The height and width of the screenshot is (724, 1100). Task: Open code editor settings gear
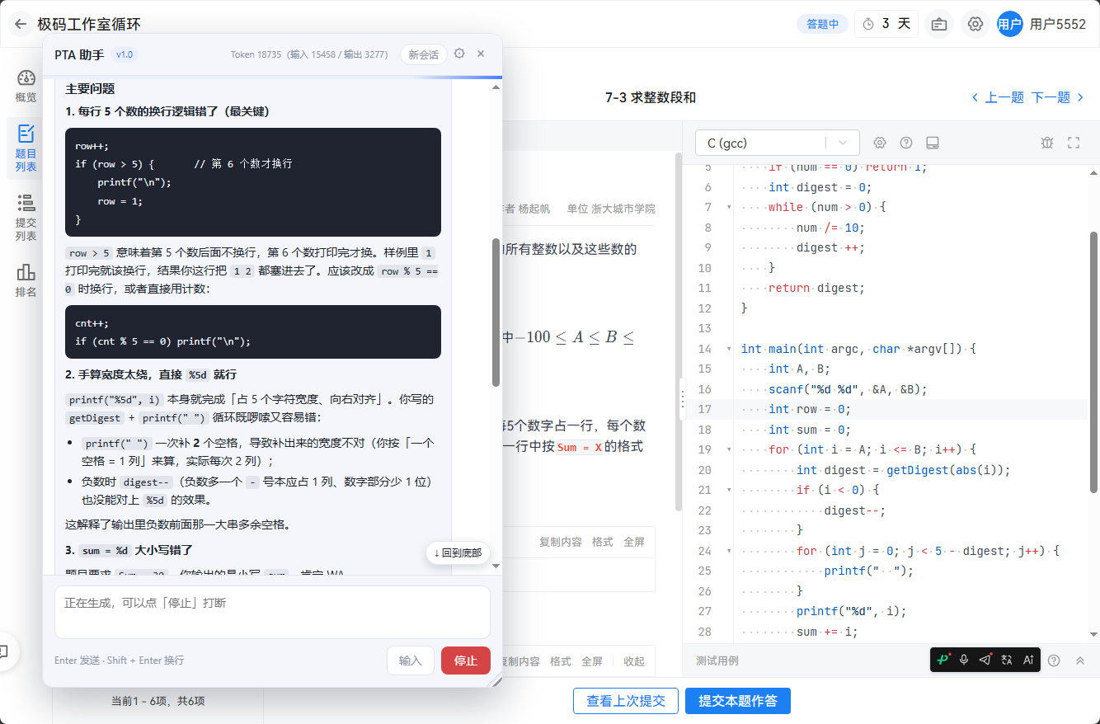click(x=880, y=143)
